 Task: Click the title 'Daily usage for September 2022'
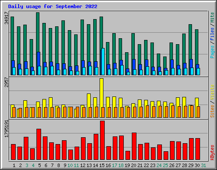tap(53, 6)
